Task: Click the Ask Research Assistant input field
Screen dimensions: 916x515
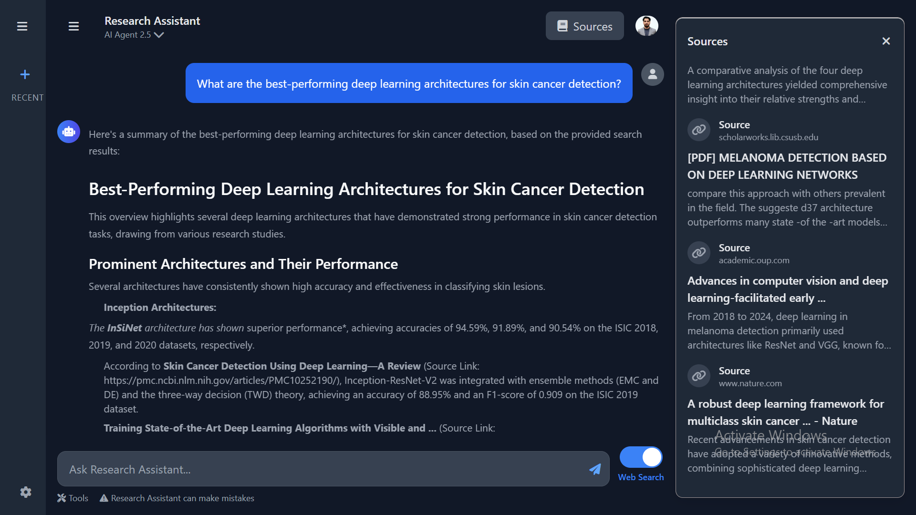Action: [324, 469]
